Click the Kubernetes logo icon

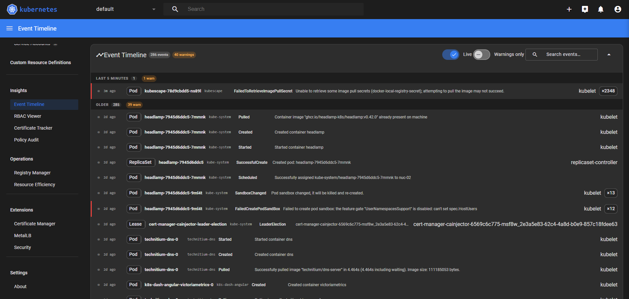click(x=12, y=9)
